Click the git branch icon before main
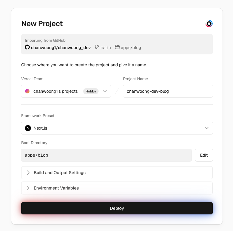 point(97,47)
